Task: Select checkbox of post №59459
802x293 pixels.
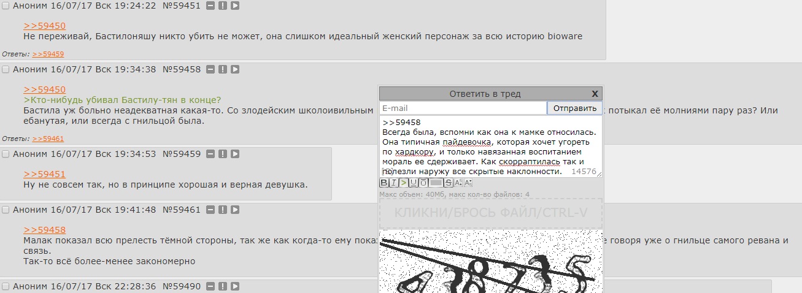Action: (x=6, y=154)
